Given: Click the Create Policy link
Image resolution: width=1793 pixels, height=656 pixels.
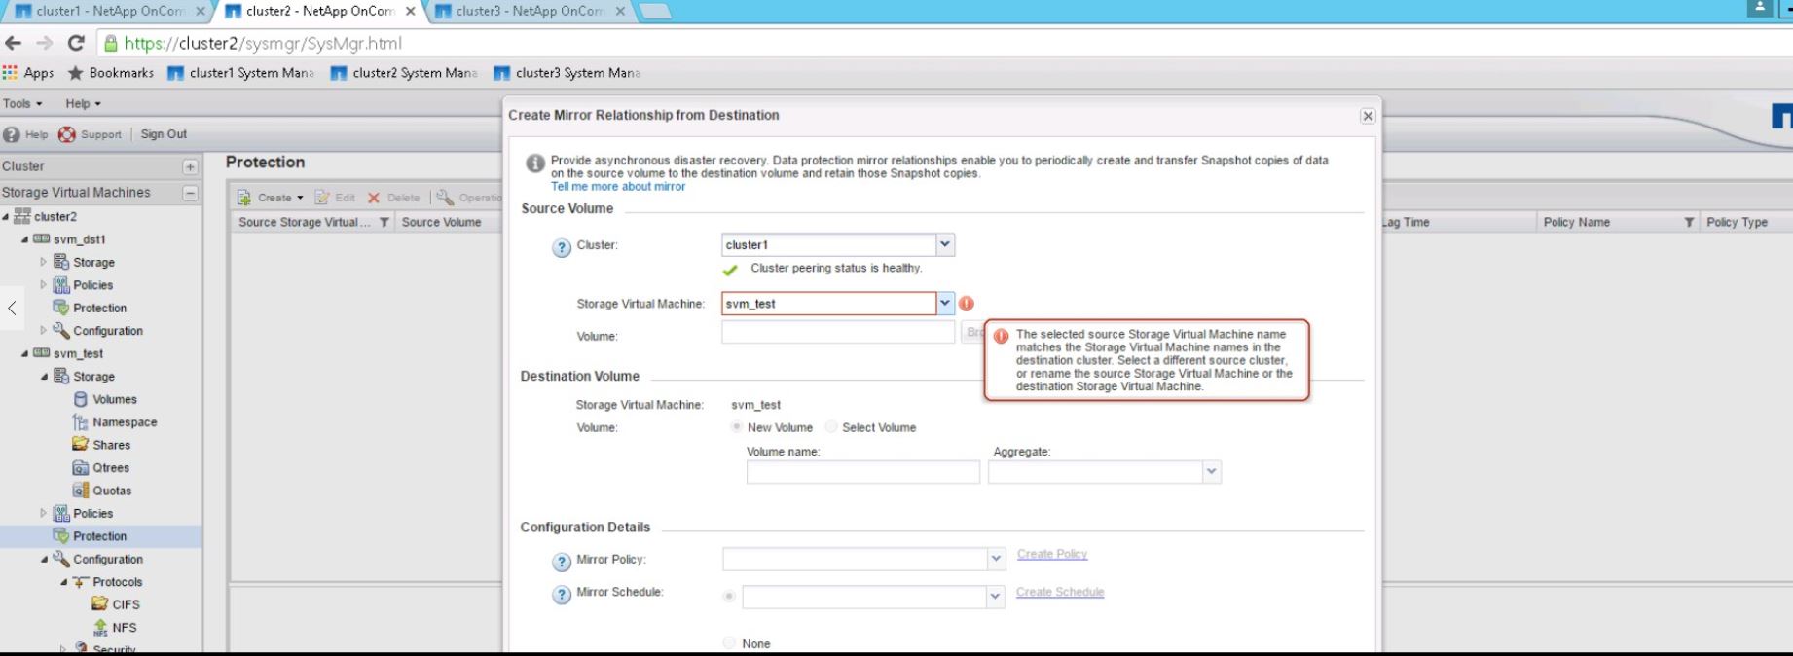Looking at the screenshot, I should pyautogui.click(x=1052, y=554).
